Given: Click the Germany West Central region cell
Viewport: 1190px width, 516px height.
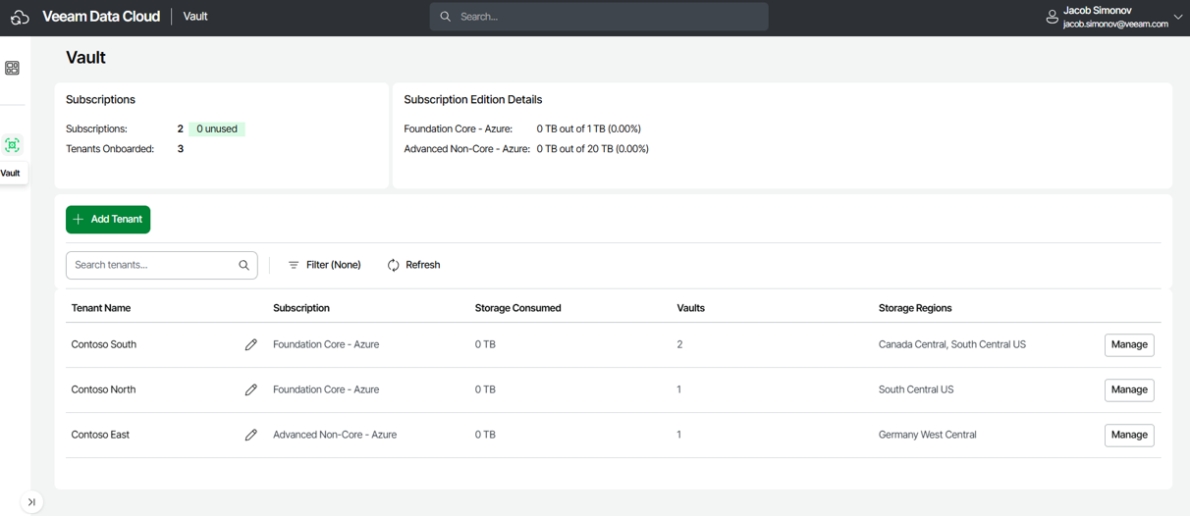Looking at the screenshot, I should coord(928,435).
